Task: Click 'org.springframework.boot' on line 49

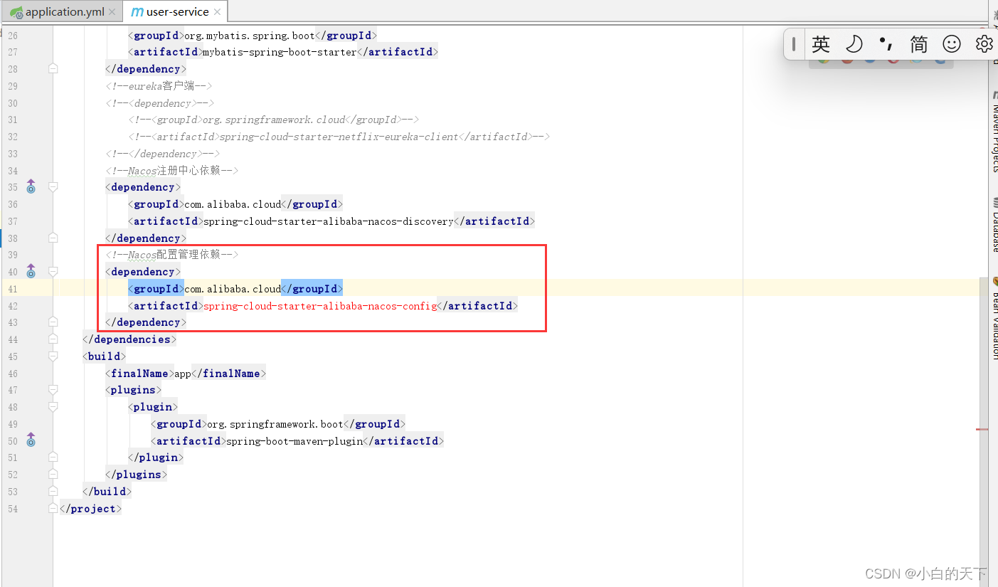Action: [x=275, y=424]
